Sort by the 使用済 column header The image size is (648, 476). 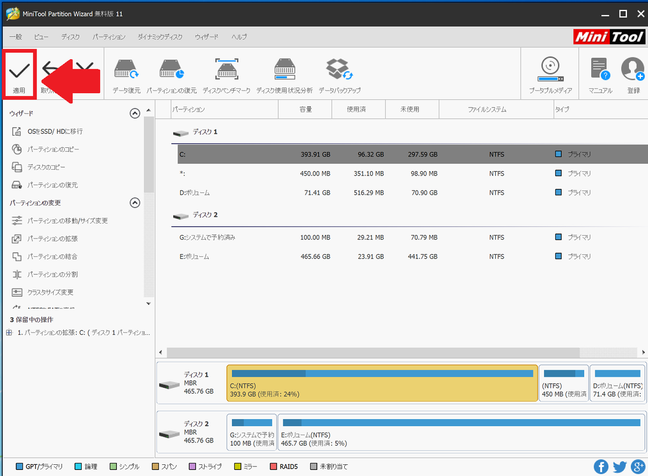pos(359,109)
